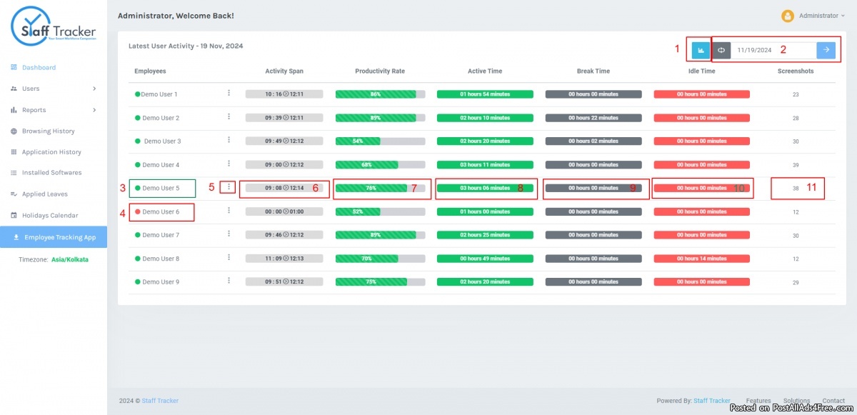Open three-dot menu for Demo User 1

click(229, 93)
